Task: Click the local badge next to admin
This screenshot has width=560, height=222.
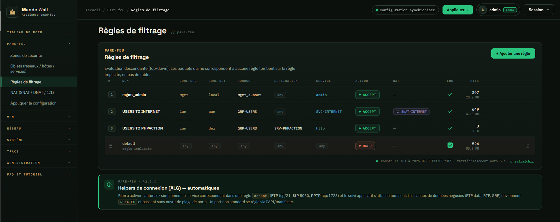Action: tap(510, 10)
